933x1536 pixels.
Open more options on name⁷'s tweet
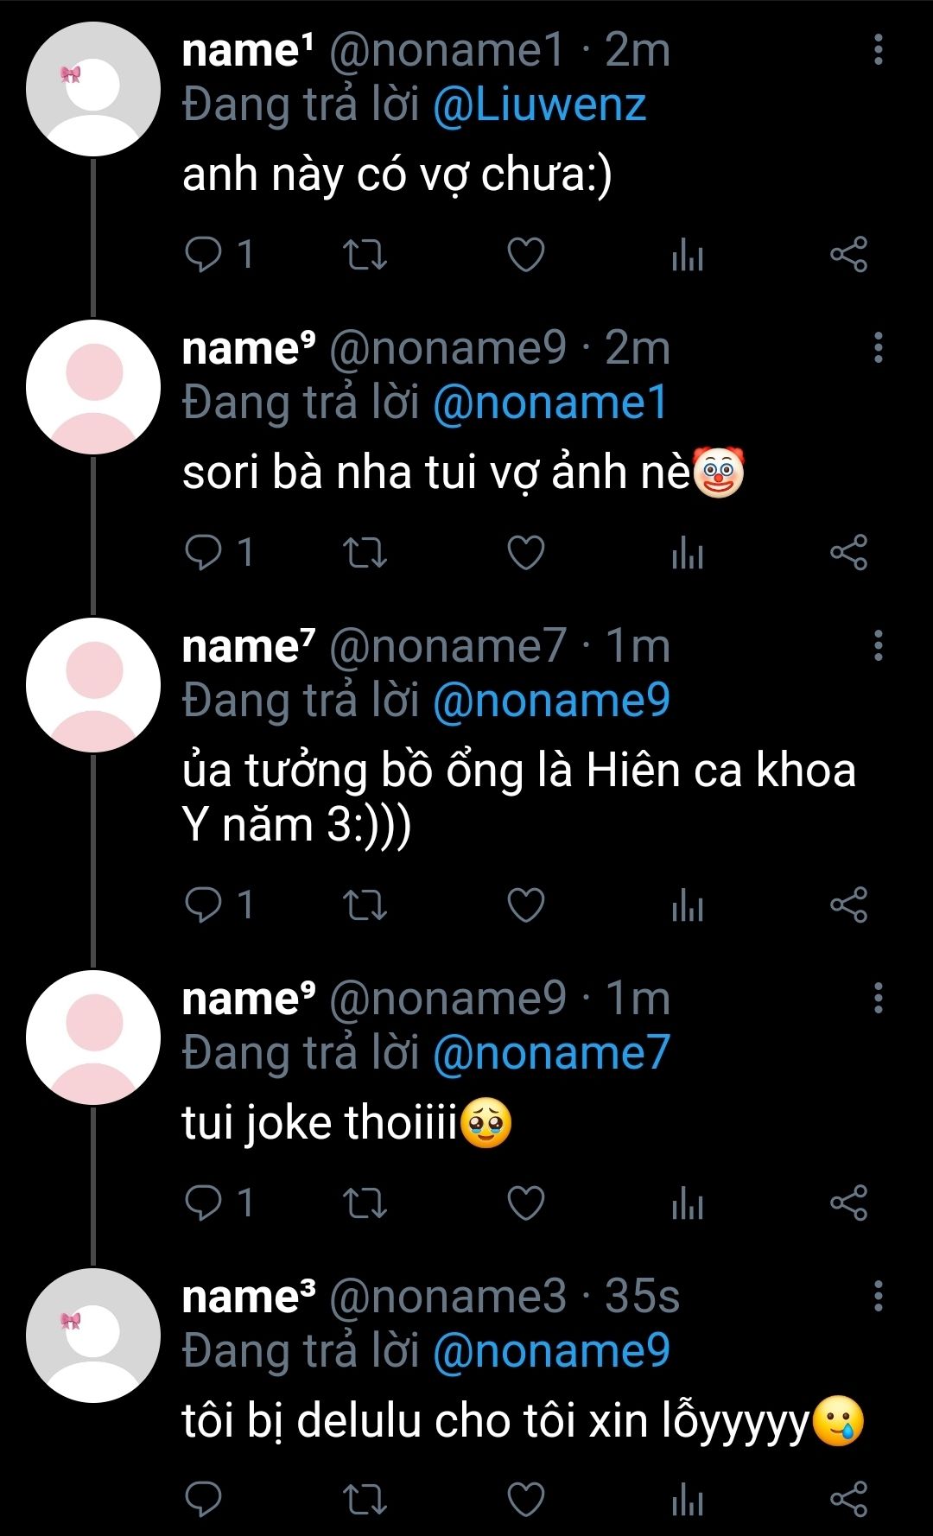[x=878, y=645]
